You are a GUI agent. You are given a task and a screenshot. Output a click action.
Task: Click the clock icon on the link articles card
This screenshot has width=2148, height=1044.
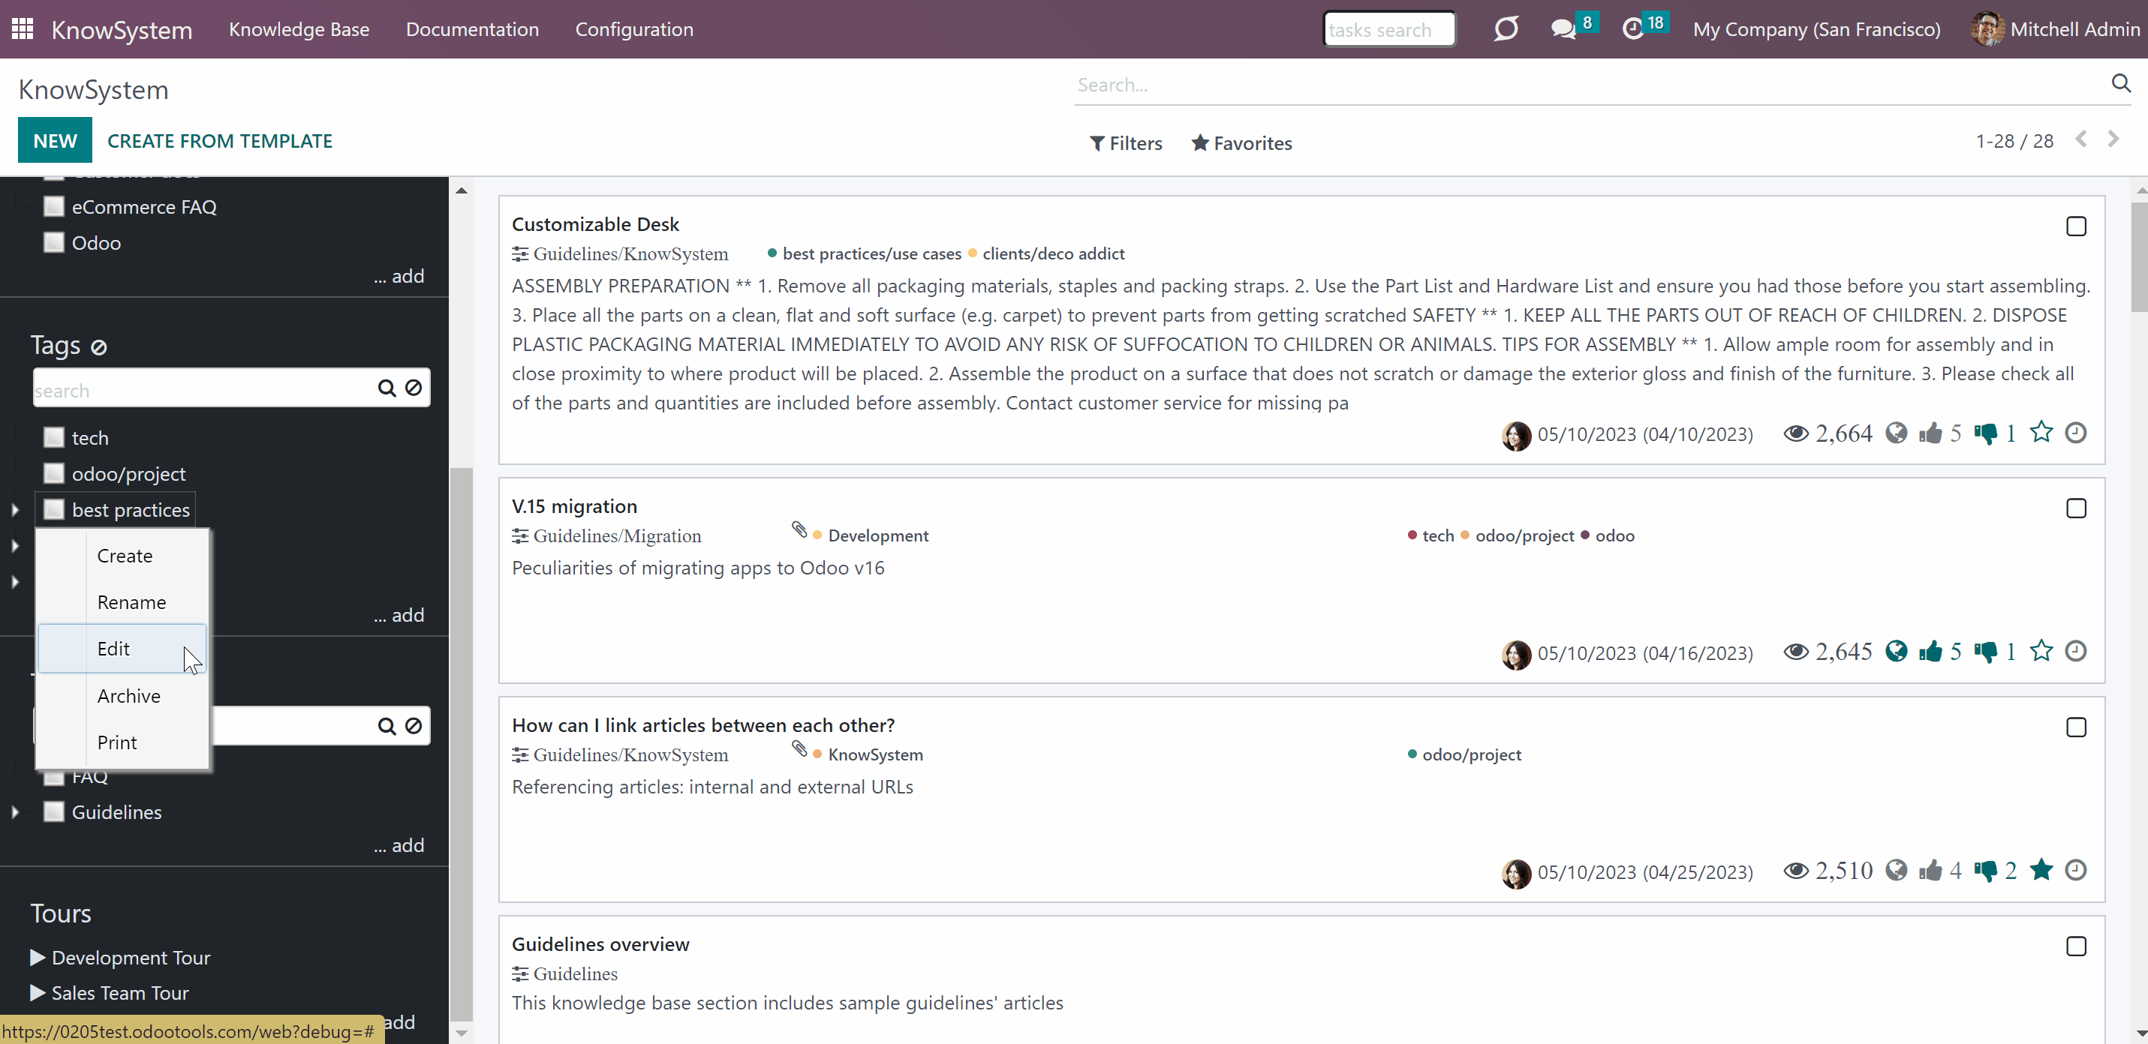[2075, 871]
